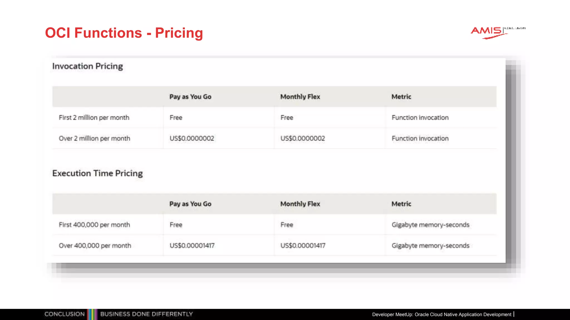Click 'Free' under Pay as You Go, First 2 million row
Image resolution: width=570 pixels, height=320 pixels.
[x=176, y=117]
